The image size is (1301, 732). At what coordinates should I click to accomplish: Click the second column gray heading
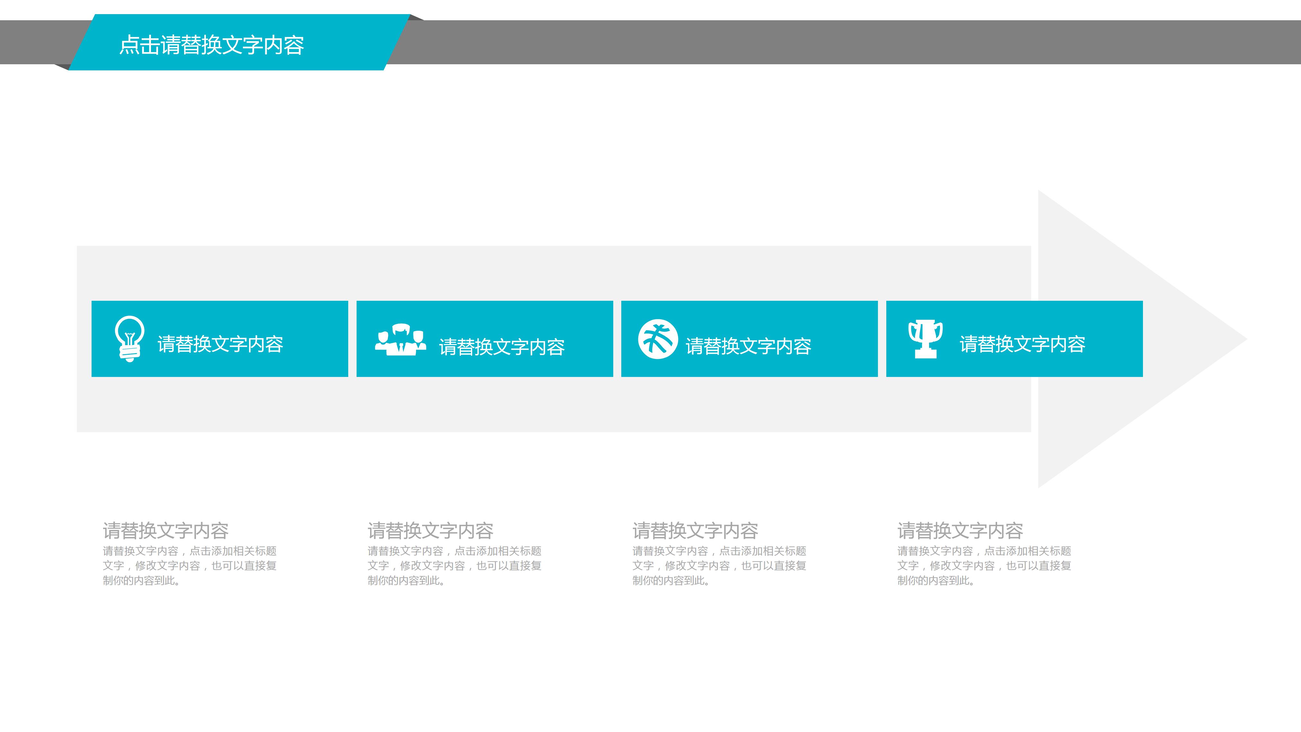pyautogui.click(x=430, y=531)
